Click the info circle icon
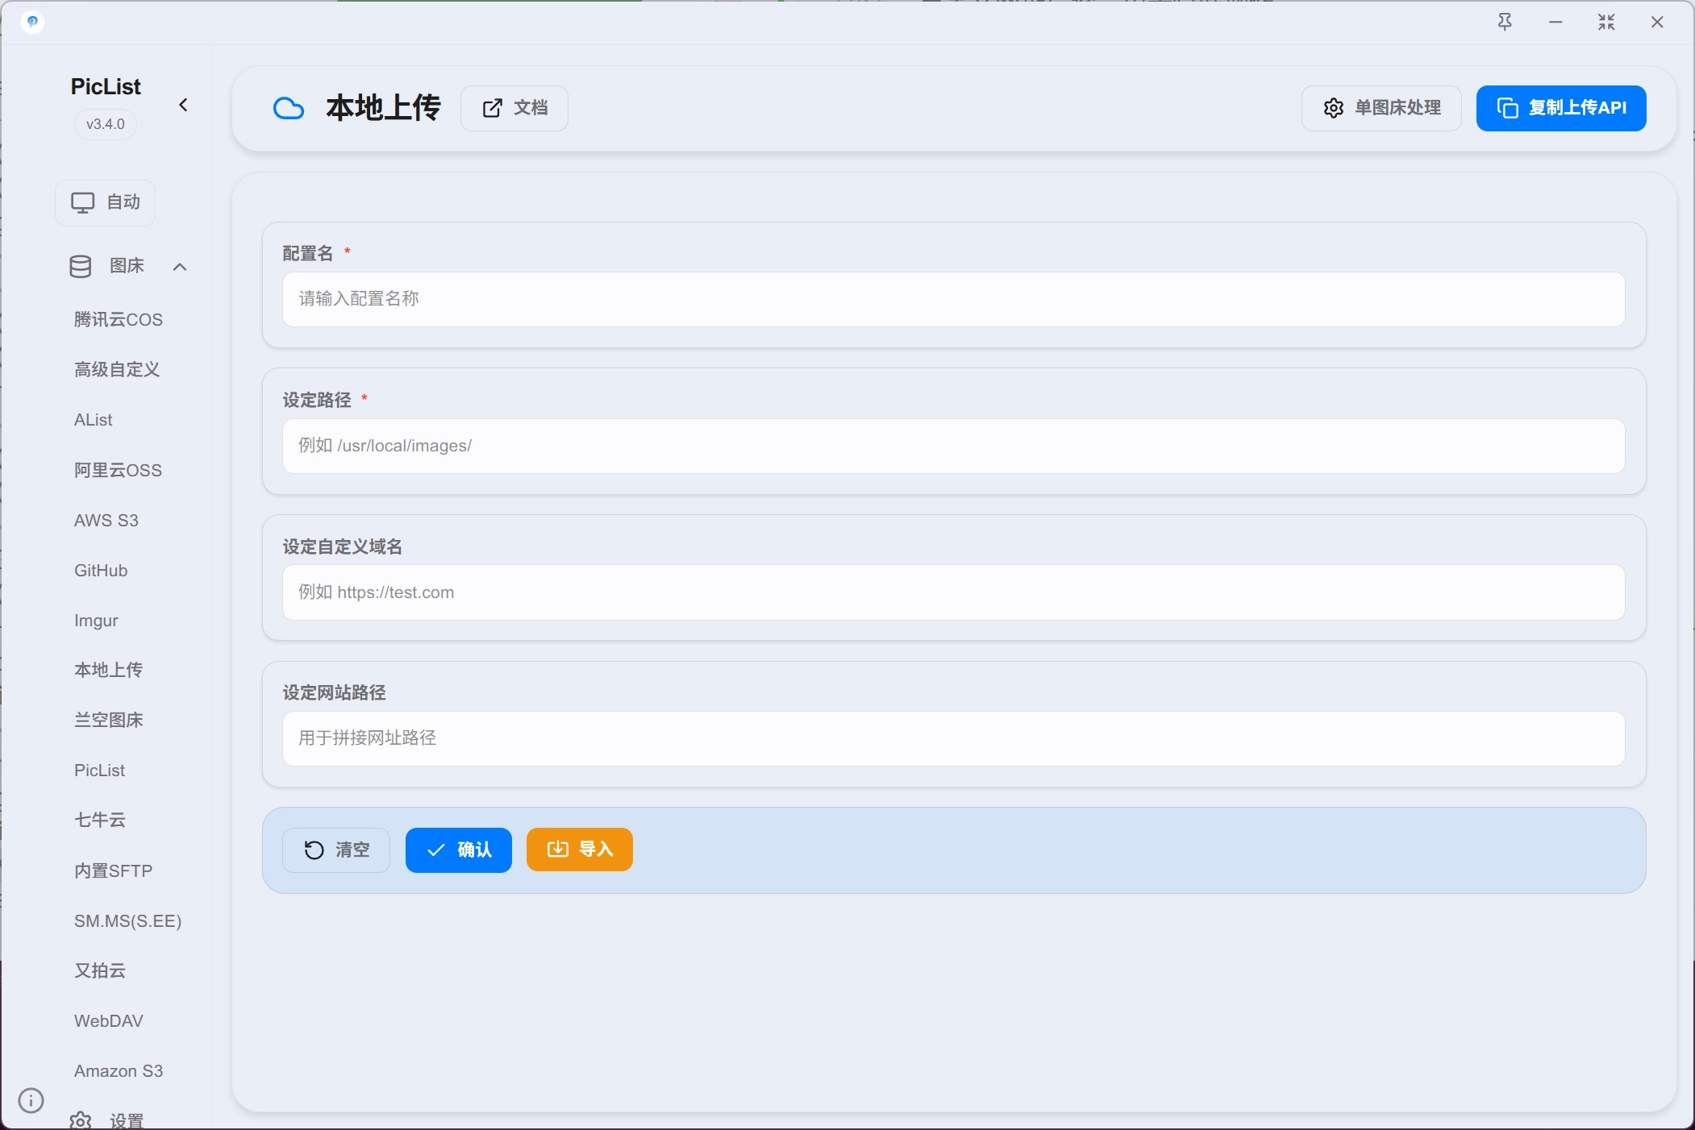1695x1130 pixels. [x=31, y=1100]
